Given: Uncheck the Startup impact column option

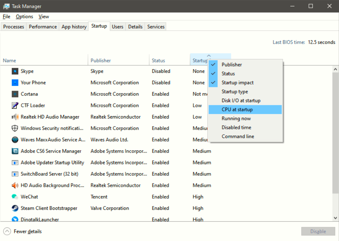Looking at the screenshot, I should point(245,83).
